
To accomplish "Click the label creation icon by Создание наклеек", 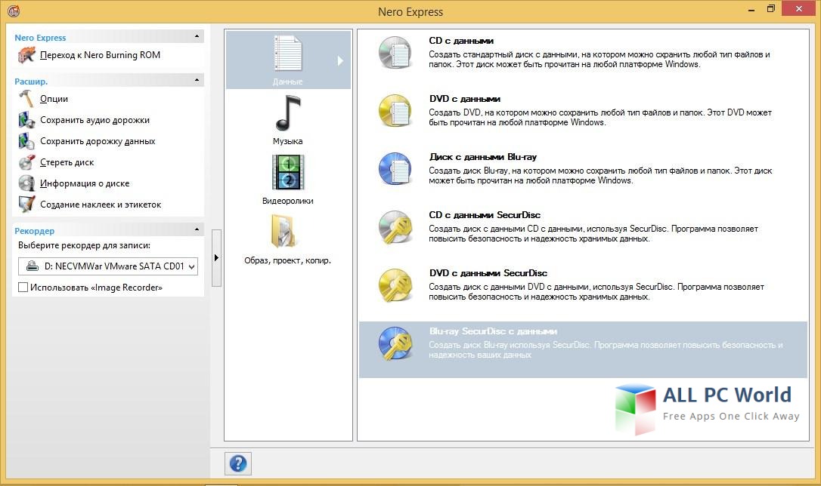I will click(x=26, y=205).
